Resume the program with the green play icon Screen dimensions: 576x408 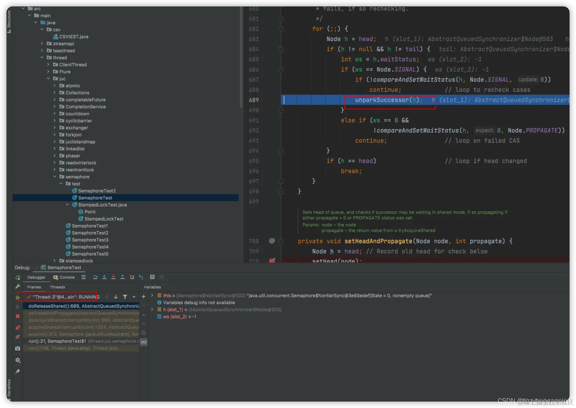(18, 298)
